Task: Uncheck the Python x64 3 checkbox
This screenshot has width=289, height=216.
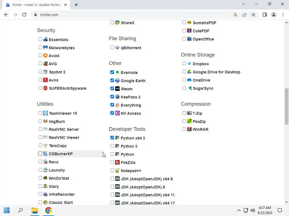Action: pyautogui.click(x=112, y=138)
